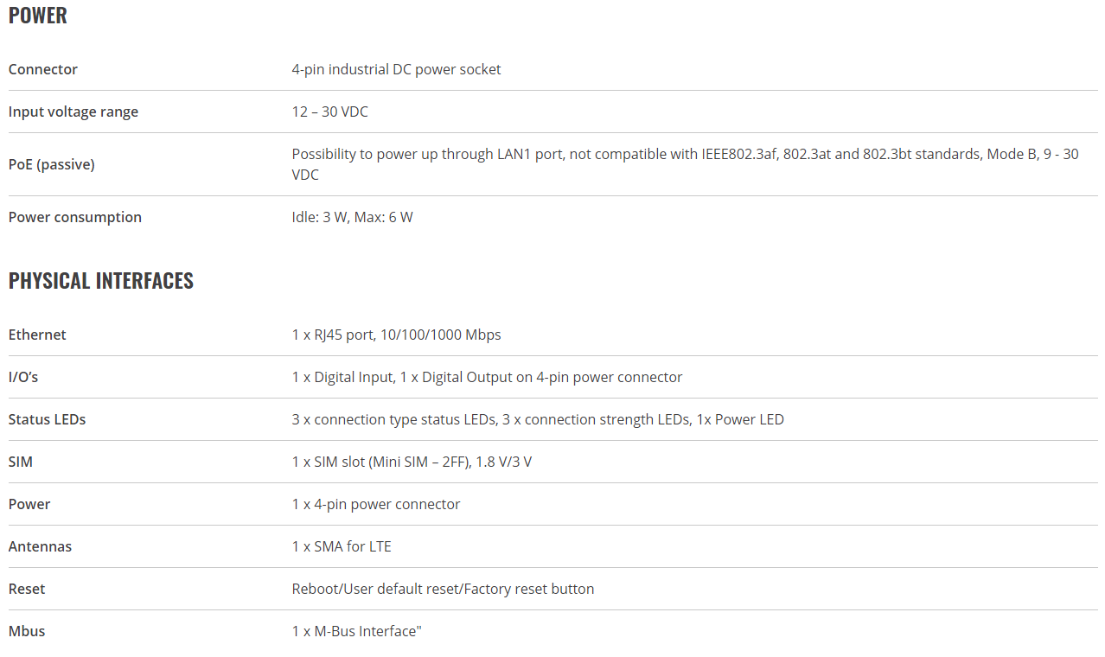Click the 12 – 30 VDC value
This screenshot has height=657, width=1105.
(x=330, y=112)
